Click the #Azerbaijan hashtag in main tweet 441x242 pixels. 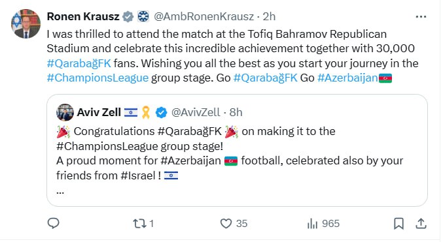[x=347, y=78]
